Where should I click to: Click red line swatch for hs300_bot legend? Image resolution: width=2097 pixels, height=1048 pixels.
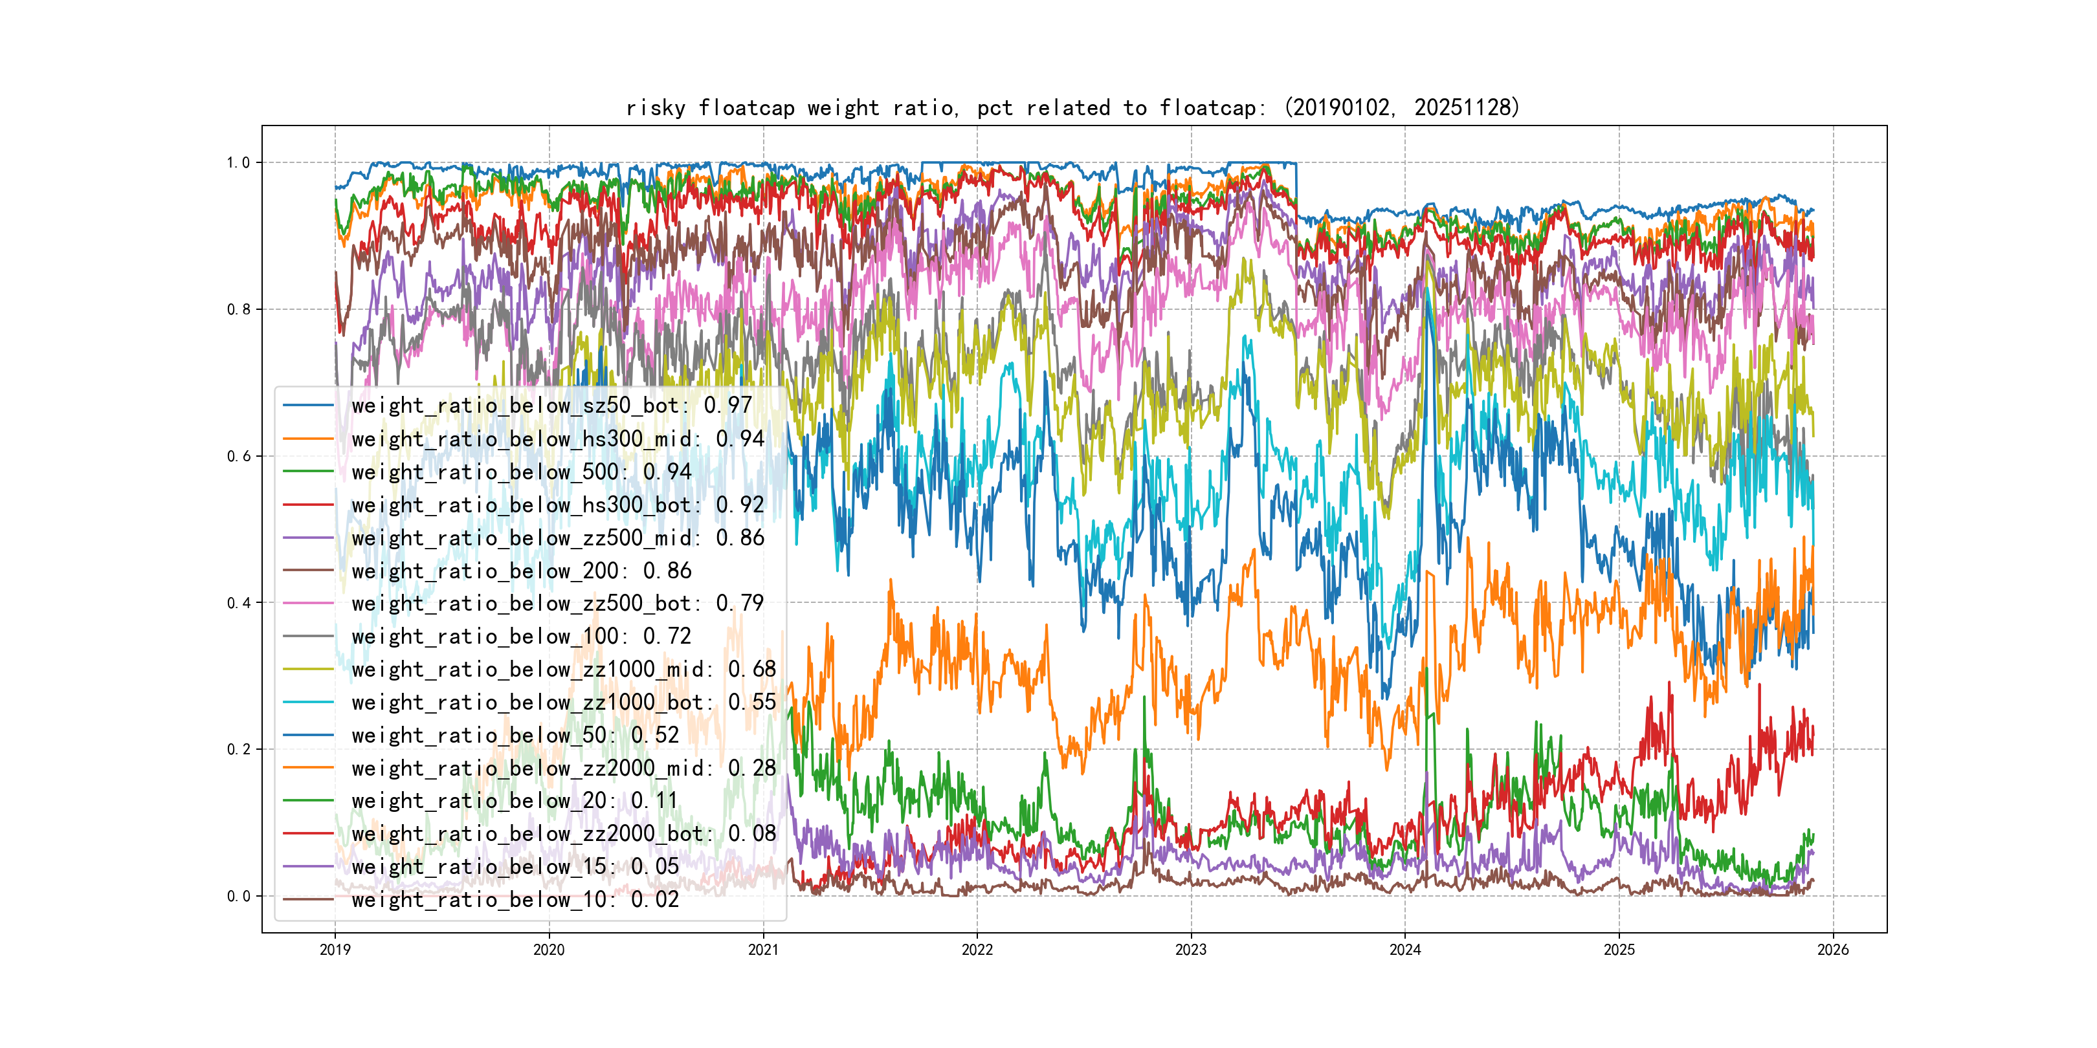pyautogui.click(x=309, y=505)
